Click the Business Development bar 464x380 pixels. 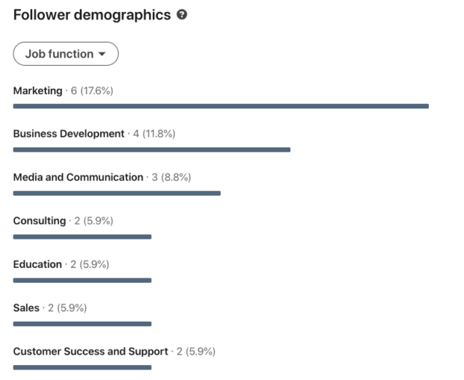pos(151,150)
